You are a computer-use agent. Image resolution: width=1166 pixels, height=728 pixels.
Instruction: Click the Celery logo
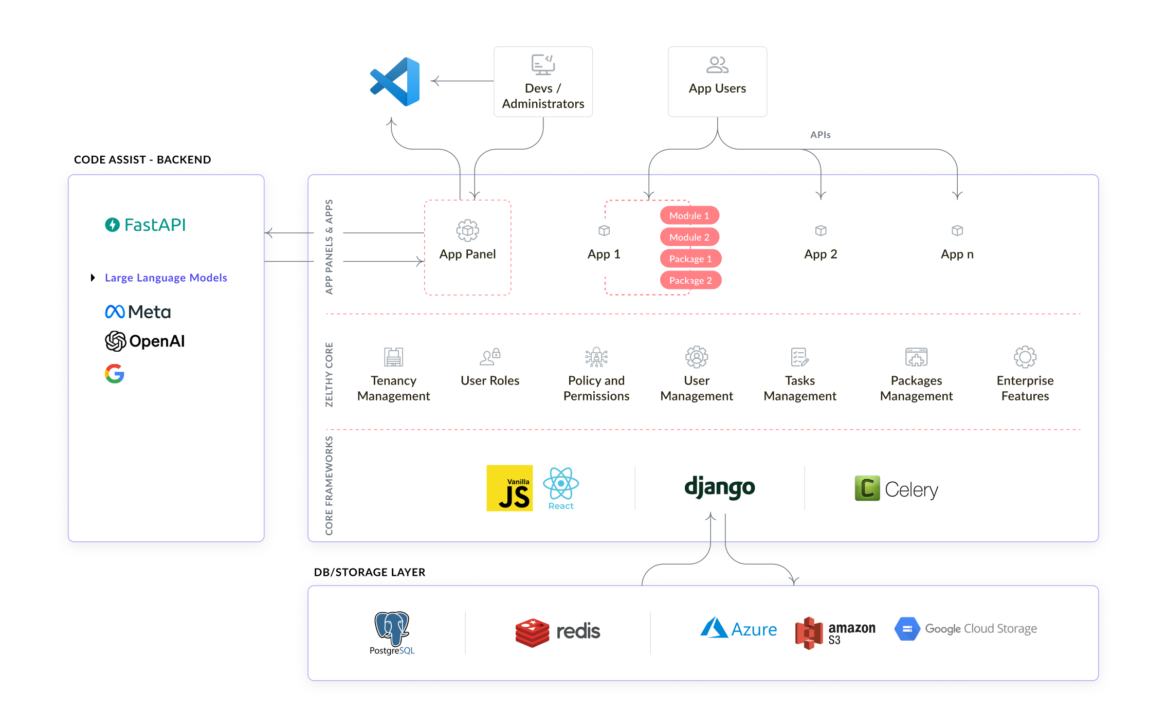[896, 488]
